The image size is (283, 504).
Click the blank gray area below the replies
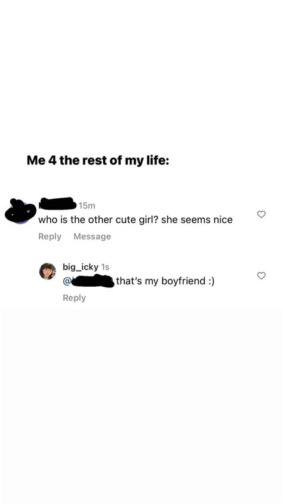point(141,405)
